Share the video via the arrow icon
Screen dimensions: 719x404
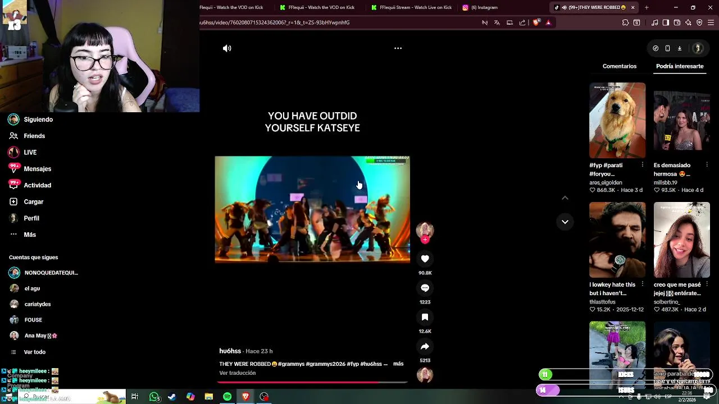click(x=425, y=346)
